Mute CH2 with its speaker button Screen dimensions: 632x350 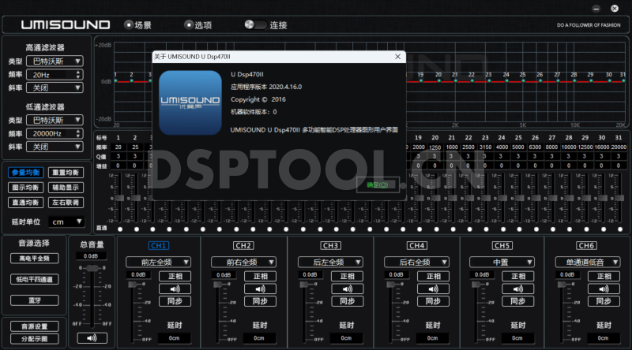[x=261, y=289]
